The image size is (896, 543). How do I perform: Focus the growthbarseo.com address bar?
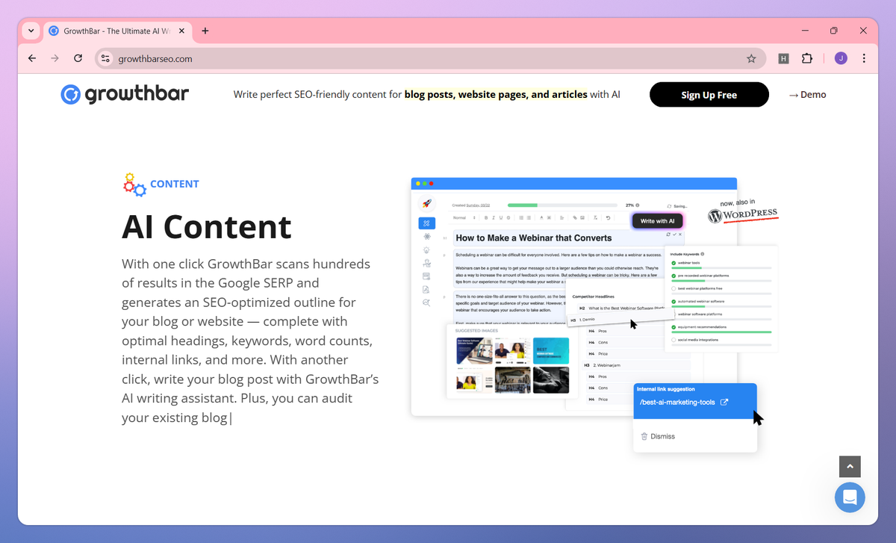(429, 58)
